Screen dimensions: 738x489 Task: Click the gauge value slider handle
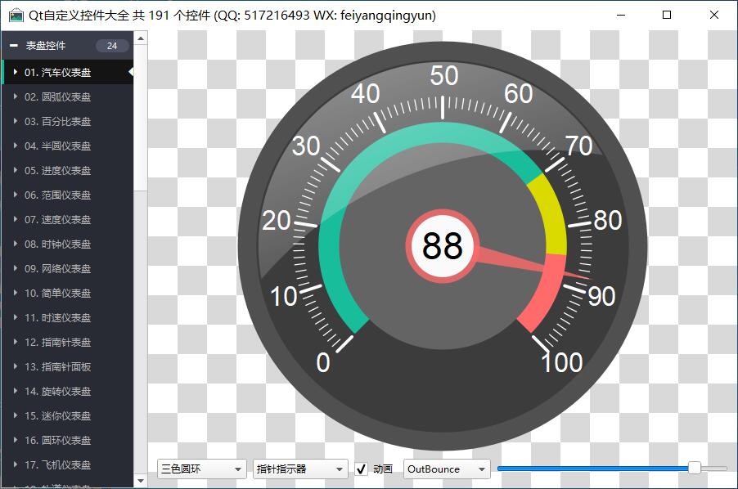click(695, 468)
